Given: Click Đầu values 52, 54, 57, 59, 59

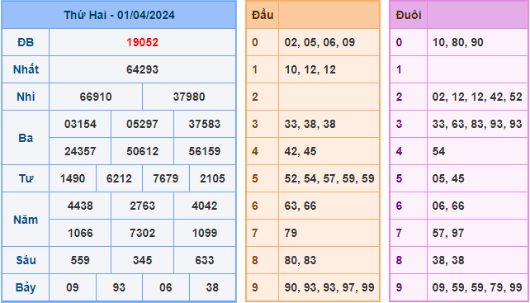Looking at the screenshot, I should 329,178.
